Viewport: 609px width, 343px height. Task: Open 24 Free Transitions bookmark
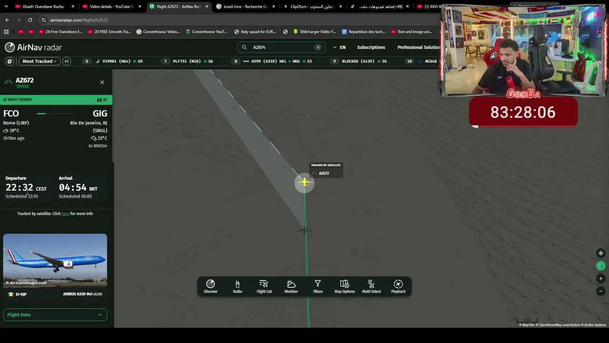click(60, 32)
